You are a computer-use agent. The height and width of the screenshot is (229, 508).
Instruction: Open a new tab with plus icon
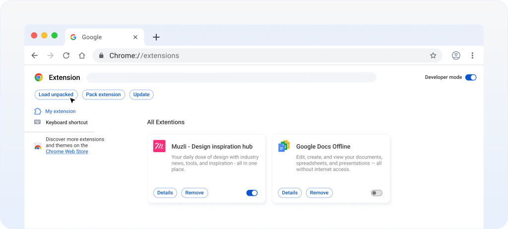point(156,37)
